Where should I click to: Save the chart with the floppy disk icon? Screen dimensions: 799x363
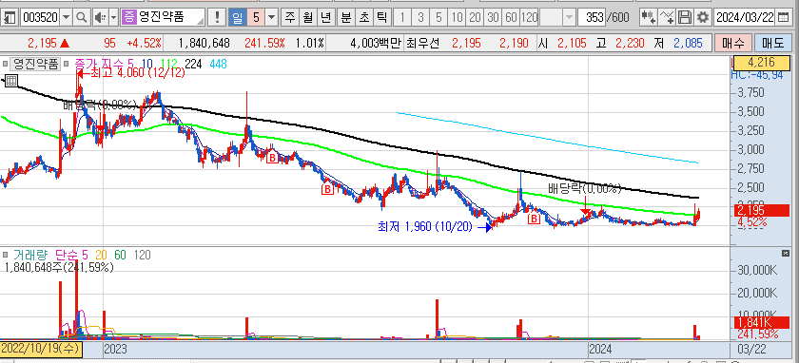tap(686, 18)
